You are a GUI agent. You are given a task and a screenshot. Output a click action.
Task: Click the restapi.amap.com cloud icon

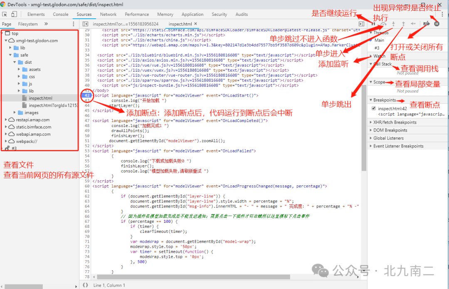click(12, 120)
